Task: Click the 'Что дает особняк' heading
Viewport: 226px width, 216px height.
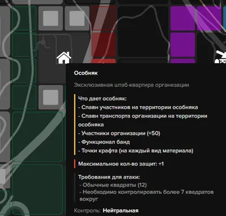Action: tap(102, 99)
